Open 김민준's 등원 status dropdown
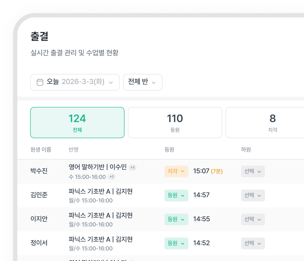Image resolution: width=304 pixels, height=261 pixels. tap(176, 195)
